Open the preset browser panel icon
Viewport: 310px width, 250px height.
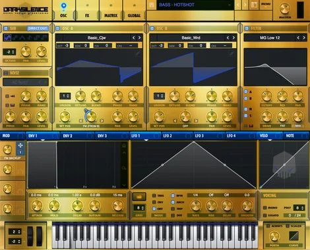coord(254,5)
